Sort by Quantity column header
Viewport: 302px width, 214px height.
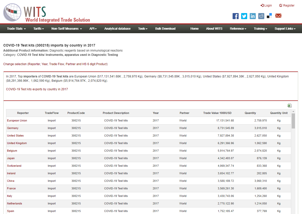[250, 113]
